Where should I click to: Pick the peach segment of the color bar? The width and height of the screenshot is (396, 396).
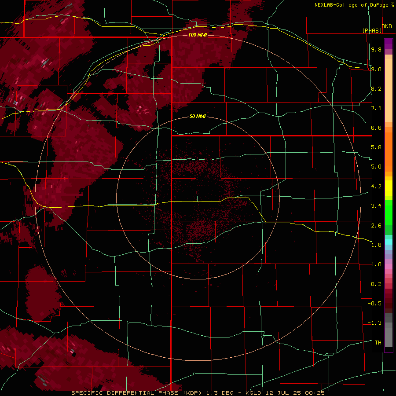click(x=389, y=90)
